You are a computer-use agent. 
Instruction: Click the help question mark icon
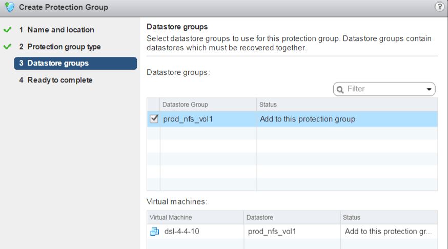pos(439,7)
